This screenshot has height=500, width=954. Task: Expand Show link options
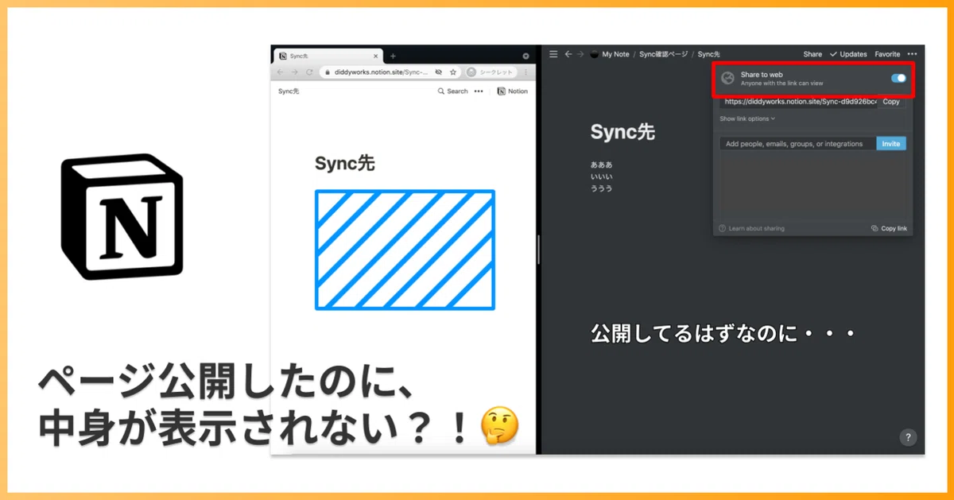[747, 119]
